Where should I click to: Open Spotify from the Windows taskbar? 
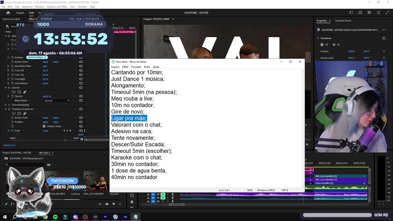pos(55,217)
